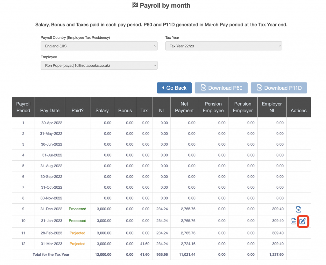Viewport: 326px width, 265px height.
Task: Click the edit icon for payroll period 10
Action: (302, 221)
